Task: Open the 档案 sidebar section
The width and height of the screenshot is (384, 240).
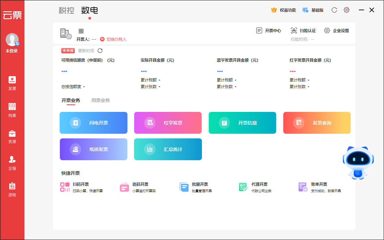Action: coord(12,110)
